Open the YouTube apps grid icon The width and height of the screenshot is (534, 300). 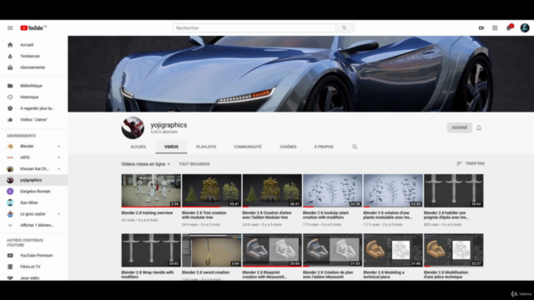495,27
